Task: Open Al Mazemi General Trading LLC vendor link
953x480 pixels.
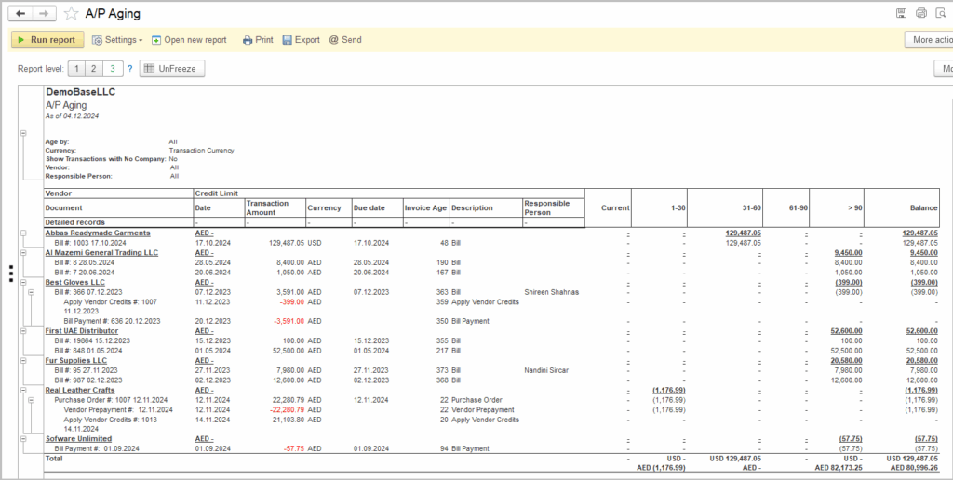Action: pos(101,252)
